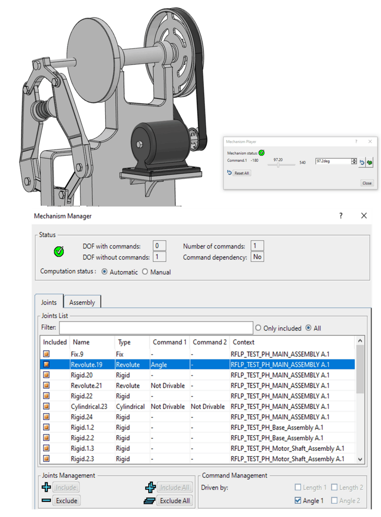Choose the Only included filter option

point(258,328)
